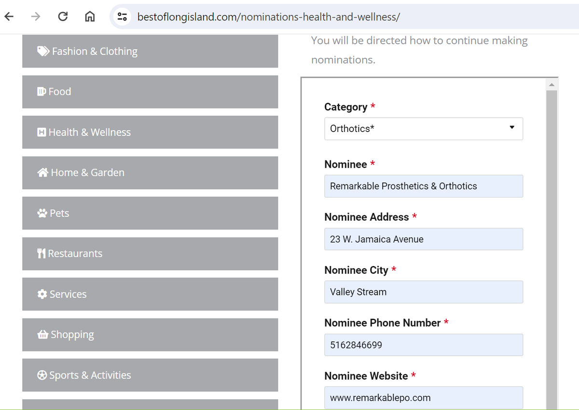The width and height of the screenshot is (579, 410).
Task: Go back using the browser back arrow
Action: pyautogui.click(x=9, y=17)
